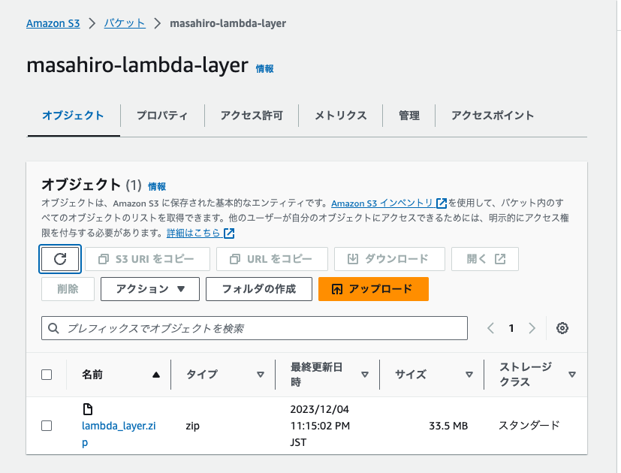Open the タイプ column filter dropdown
621x473 pixels.
(261, 374)
